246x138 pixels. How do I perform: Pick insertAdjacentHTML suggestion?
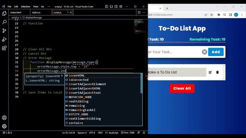[x=103, y=89]
